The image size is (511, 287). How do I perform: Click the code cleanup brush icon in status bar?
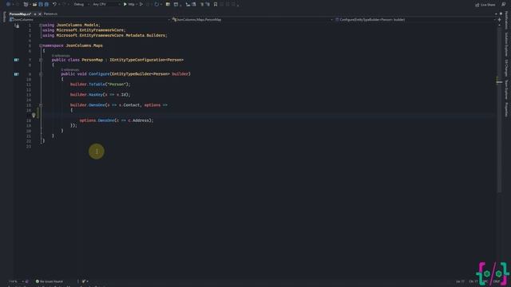coord(84,281)
